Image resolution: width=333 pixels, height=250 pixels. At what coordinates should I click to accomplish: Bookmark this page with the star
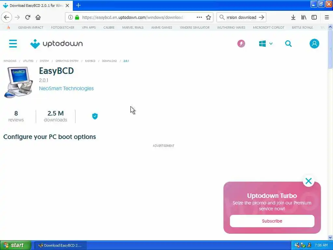(x=208, y=18)
